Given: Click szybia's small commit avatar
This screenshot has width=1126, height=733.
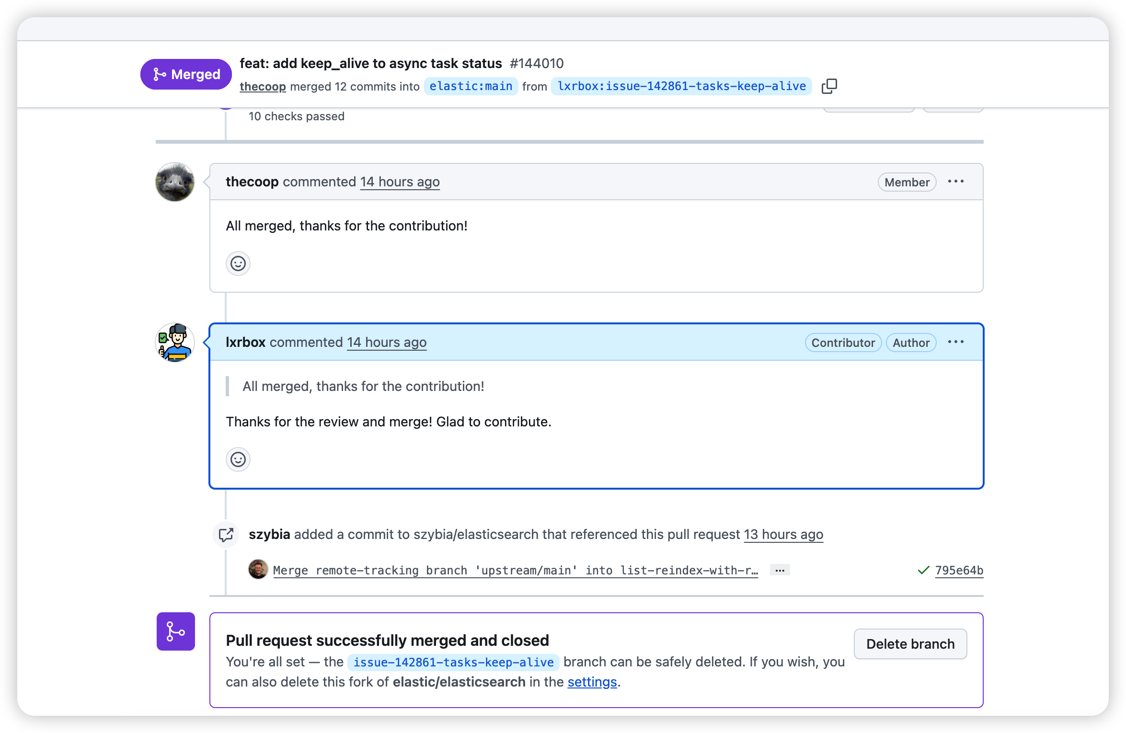Looking at the screenshot, I should (x=258, y=570).
